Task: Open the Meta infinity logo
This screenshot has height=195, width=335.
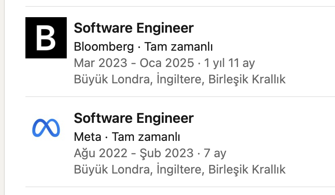Action: tap(46, 128)
